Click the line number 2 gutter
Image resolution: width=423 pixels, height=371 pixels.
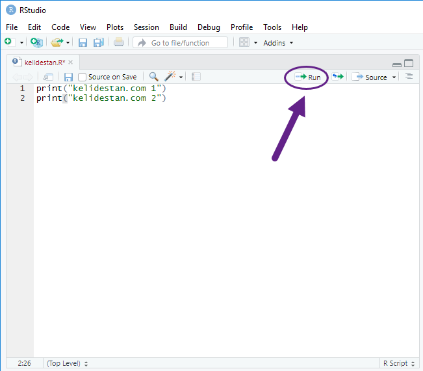22,98
